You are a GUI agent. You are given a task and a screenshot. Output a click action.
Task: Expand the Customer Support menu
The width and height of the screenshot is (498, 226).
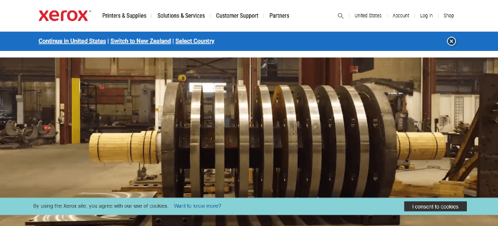[237, 16]
